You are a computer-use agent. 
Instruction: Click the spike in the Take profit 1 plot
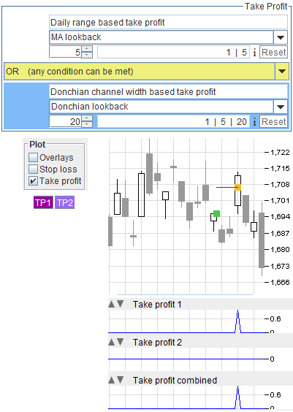pos(237,321)
